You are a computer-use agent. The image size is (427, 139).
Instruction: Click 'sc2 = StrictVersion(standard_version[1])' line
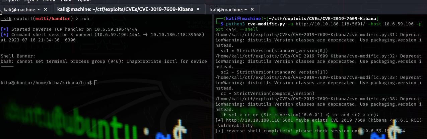(274, 72)
